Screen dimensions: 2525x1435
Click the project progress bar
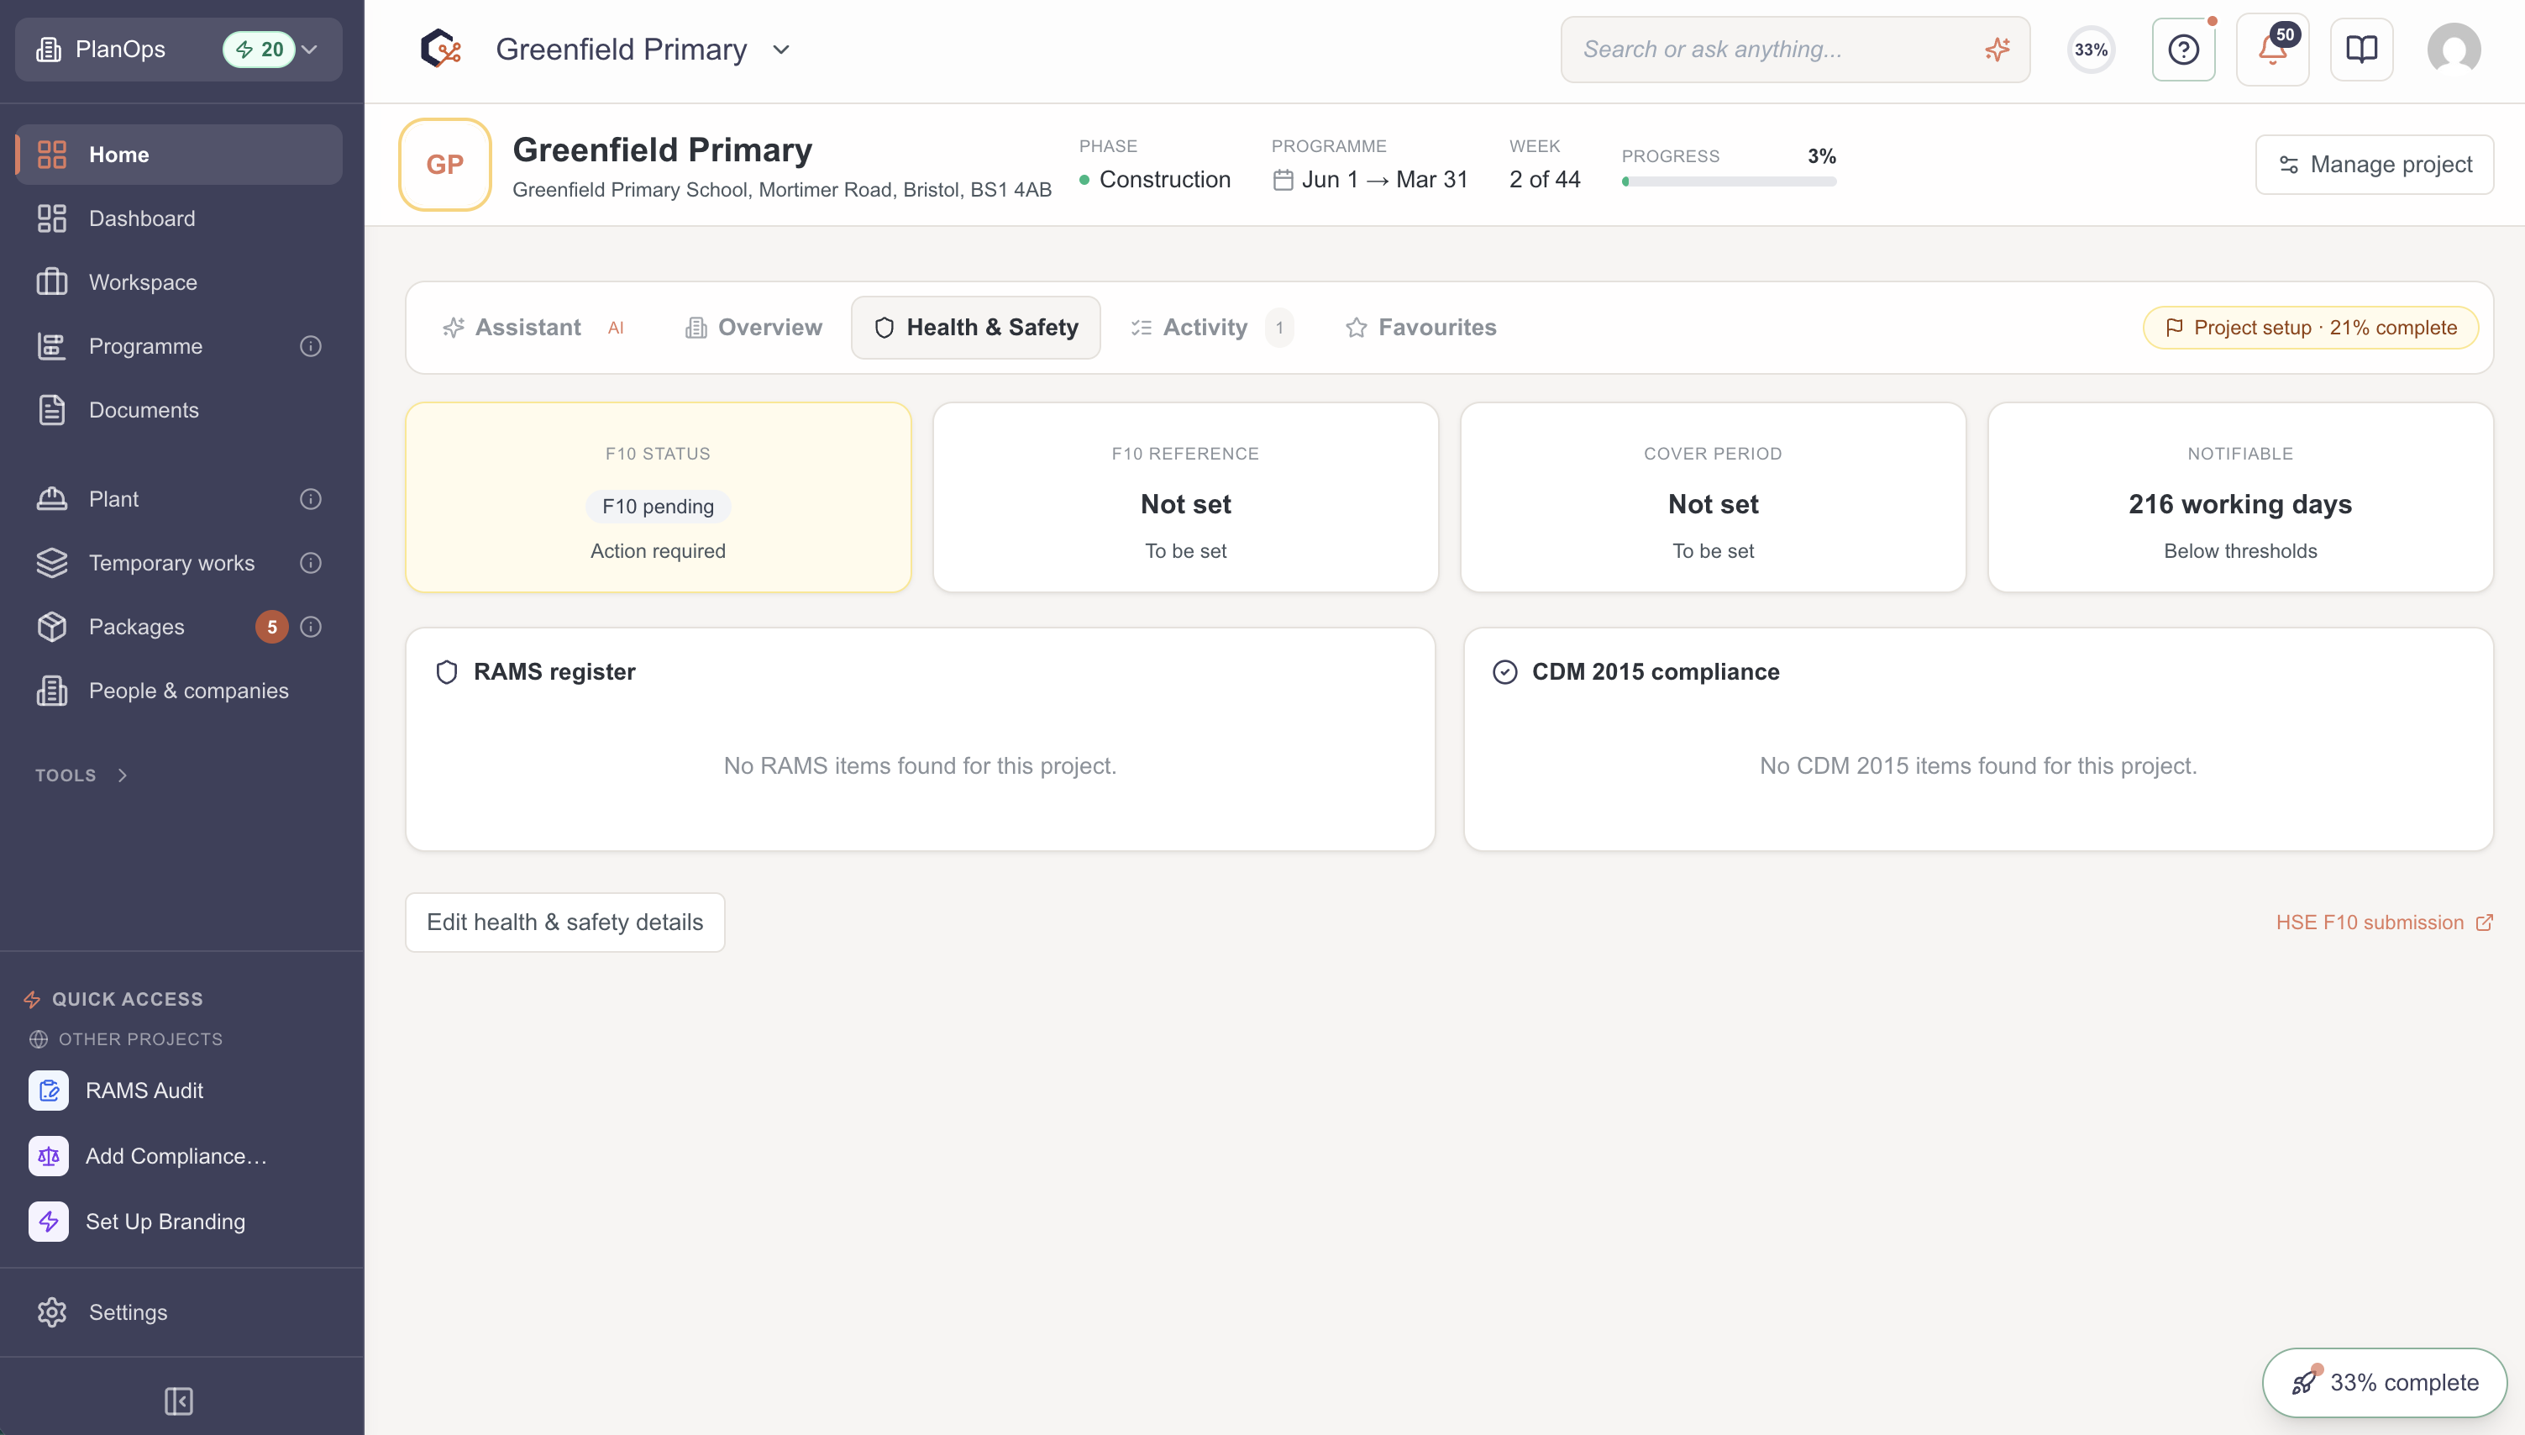point(1728,181)
